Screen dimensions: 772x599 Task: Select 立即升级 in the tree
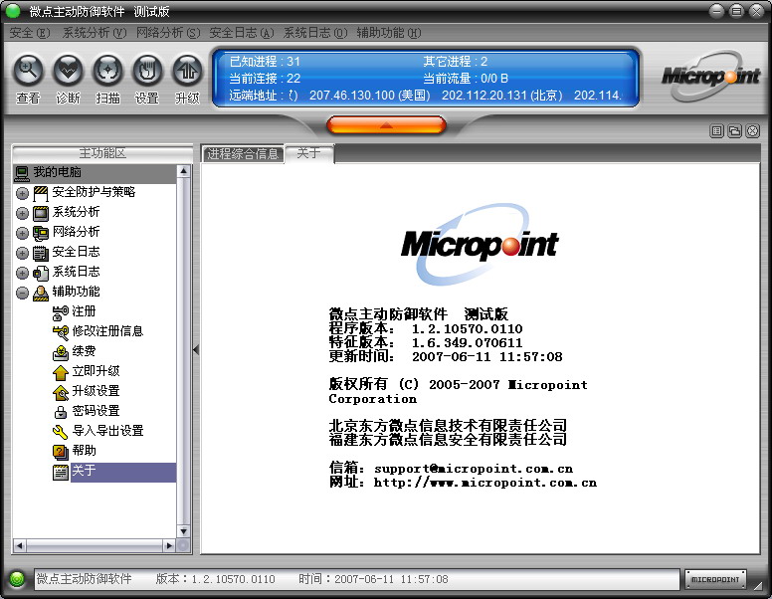(96, 371)
